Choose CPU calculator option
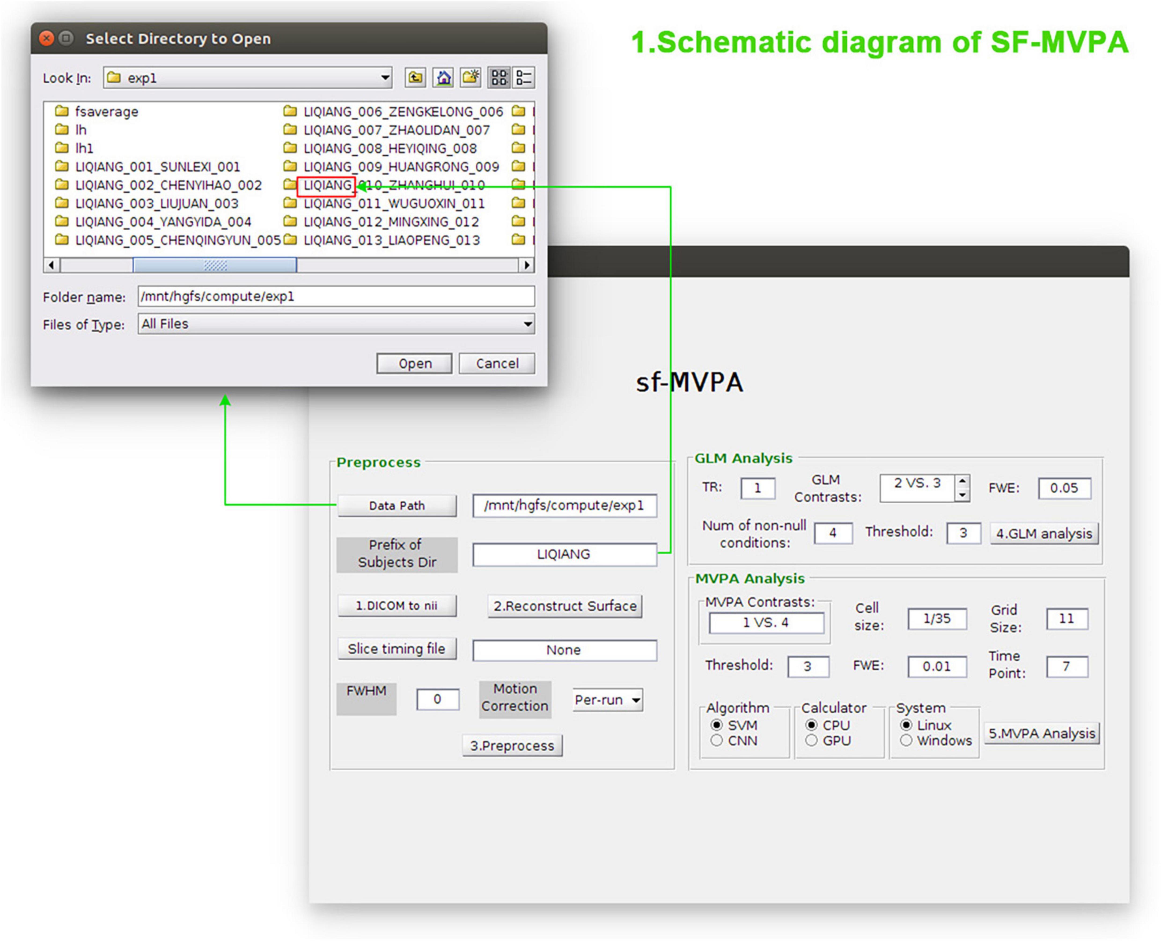The width and height of the screenshot is (1161, 941). tap(811, 725)
